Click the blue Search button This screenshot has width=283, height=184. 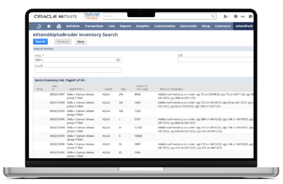tap(41, 42)
